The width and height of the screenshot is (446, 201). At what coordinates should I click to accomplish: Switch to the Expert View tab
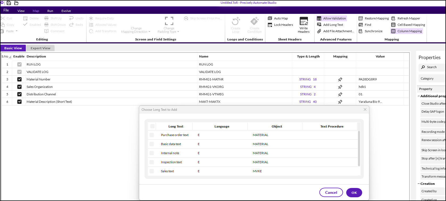[x=40, y=48]
